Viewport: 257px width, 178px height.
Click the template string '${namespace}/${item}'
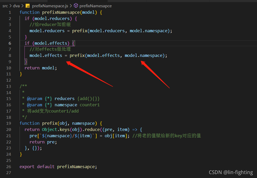click(67, 136)
